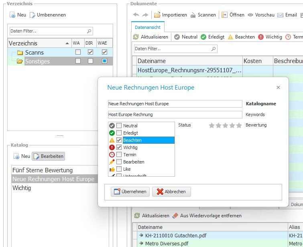Click search icon in Verzeichnis filter

(x=89, y=31)
